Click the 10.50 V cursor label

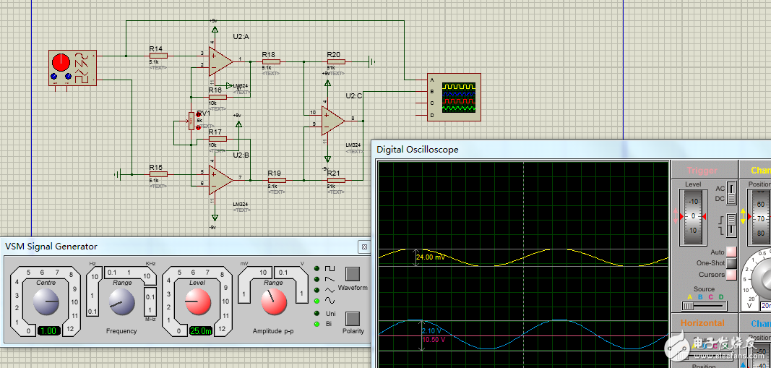(x=434, y=340)
